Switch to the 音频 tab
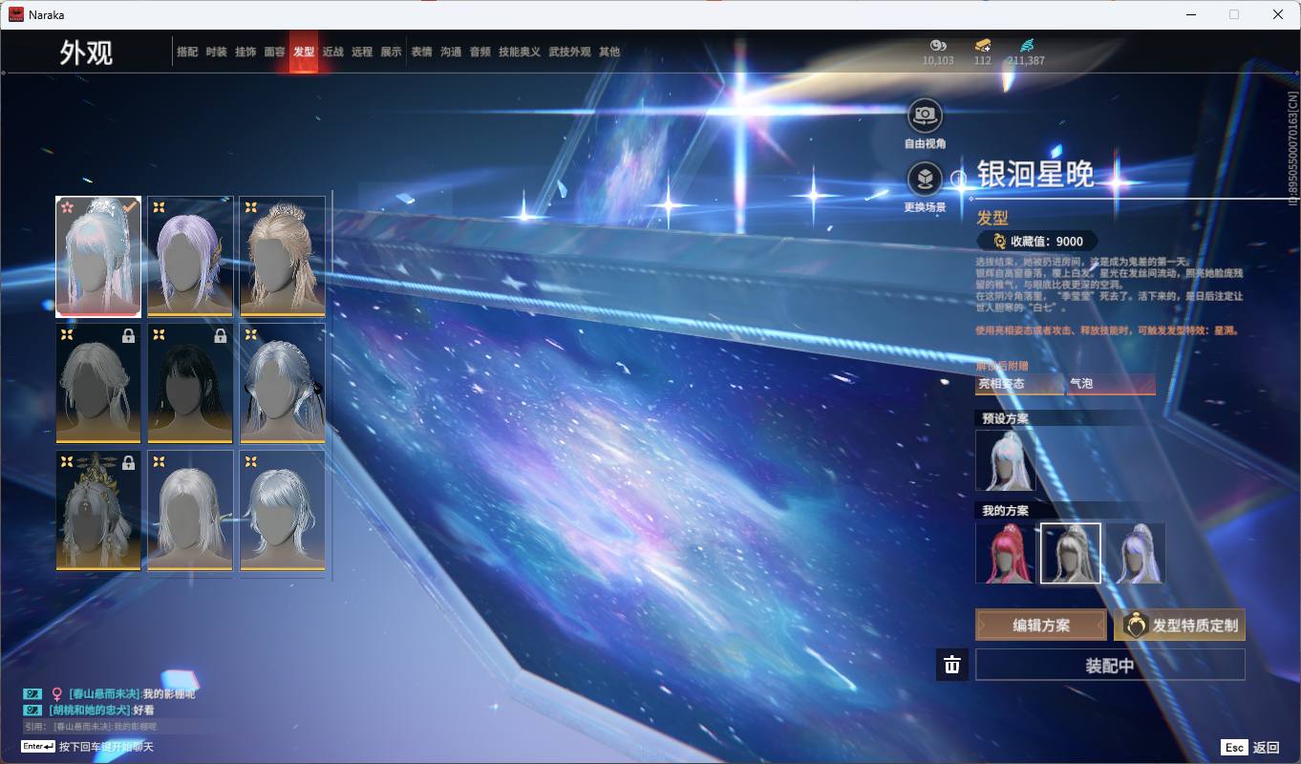1301x764 pixels. pyautogui.click(x=480, y=52)
